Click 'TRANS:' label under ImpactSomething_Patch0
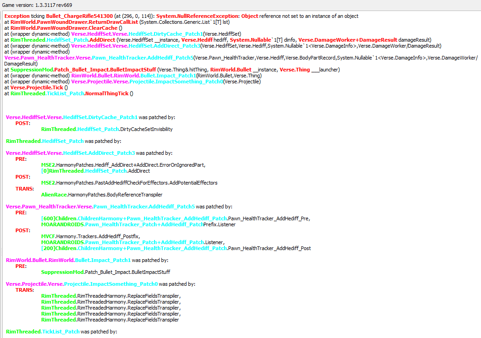This screenshot has height=338, width=481. 25,290
